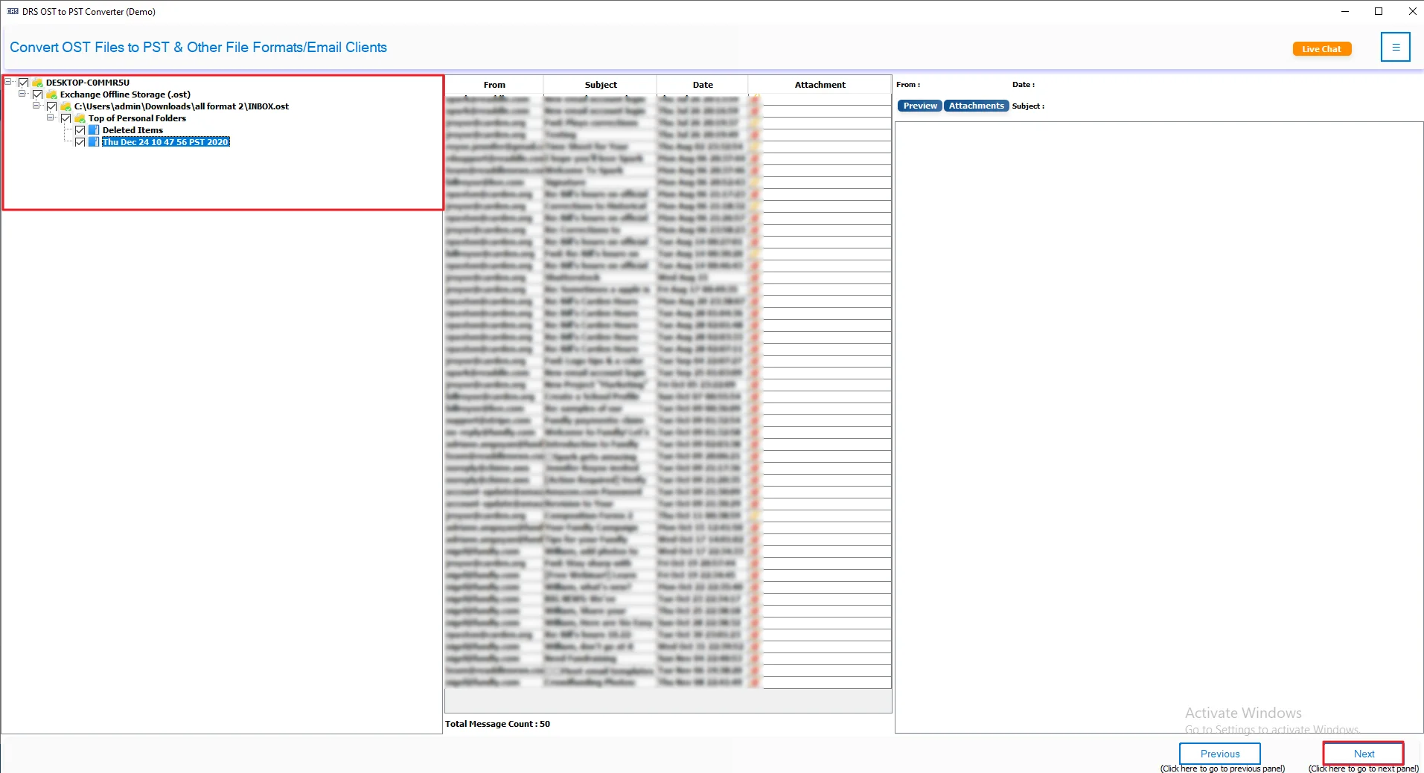The width and height of the screenshot is (1424, 773).
Task: Click the Next button
Action: coord(1364,754)
